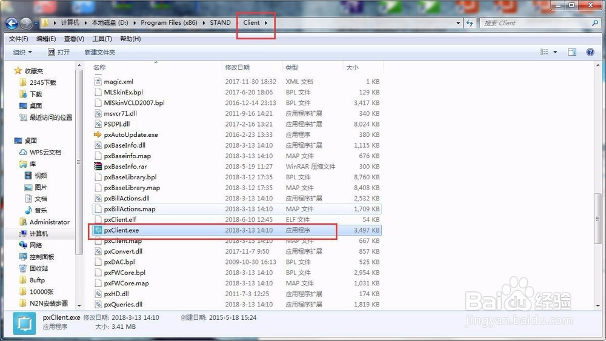Click 新建文件夹 to create folder
The height and width of the screenshot is (341, 606).
[x=100, y=52]
